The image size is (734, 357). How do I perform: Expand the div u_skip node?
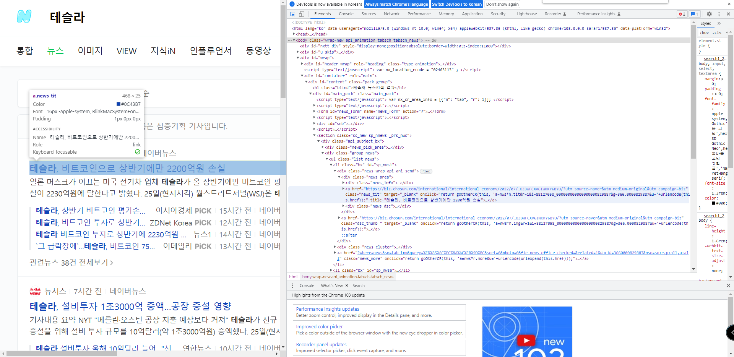coord(298,52)
